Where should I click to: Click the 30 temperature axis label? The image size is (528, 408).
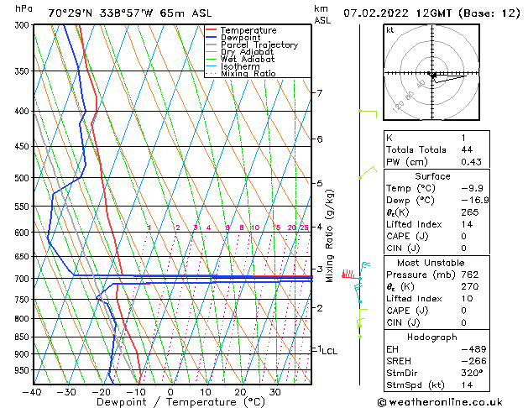click(274, 392)
